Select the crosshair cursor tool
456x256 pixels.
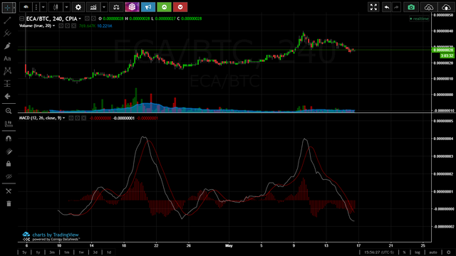pyautogui.click(x=7, y=7)
